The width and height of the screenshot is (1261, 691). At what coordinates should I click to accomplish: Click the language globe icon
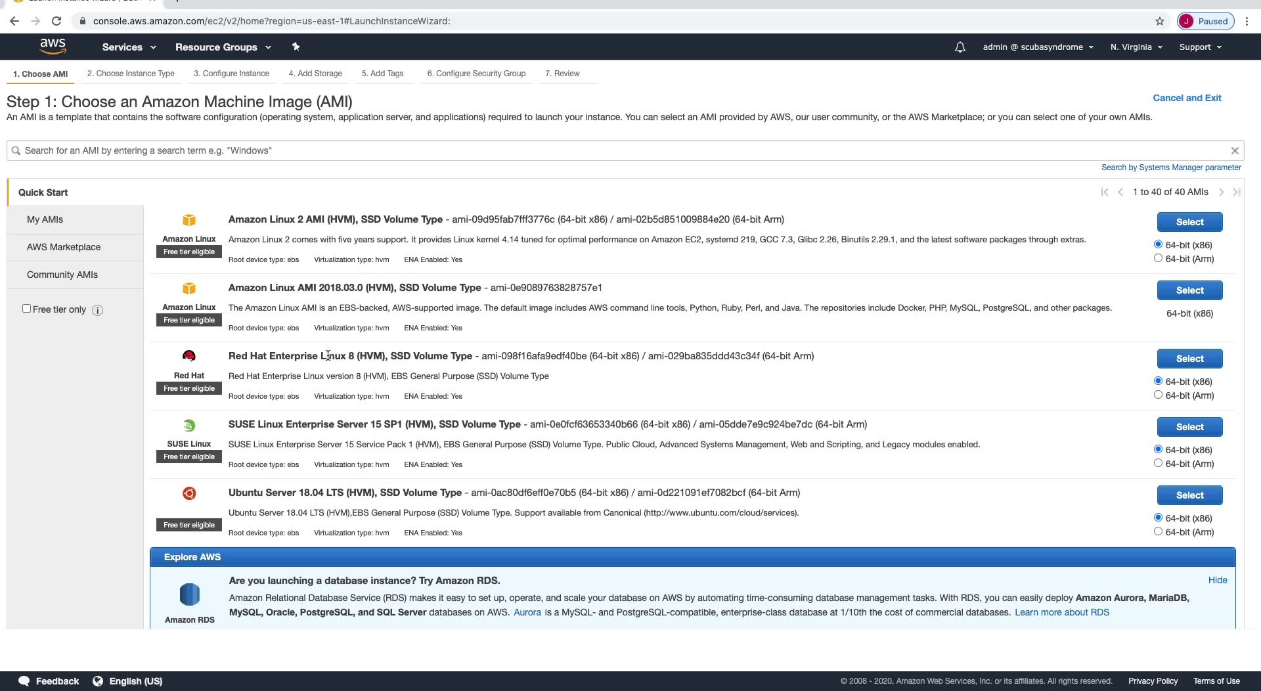coord(98,681)
